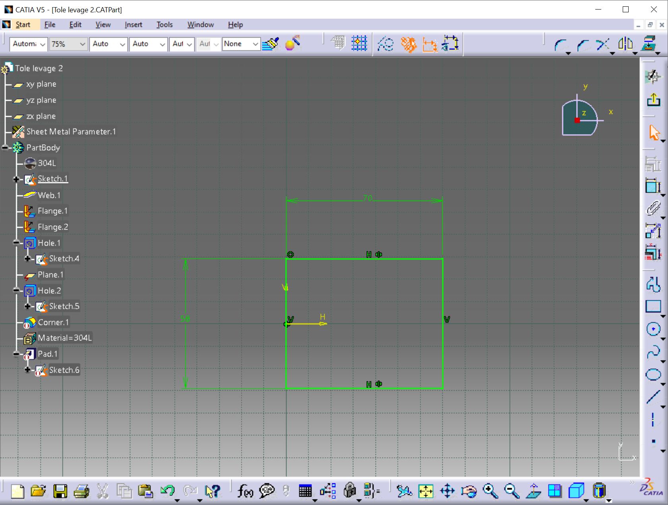Viewport: 668px width, 505px height.
Task: Select the Line sketch tool
Action: (x=653, y=397)
